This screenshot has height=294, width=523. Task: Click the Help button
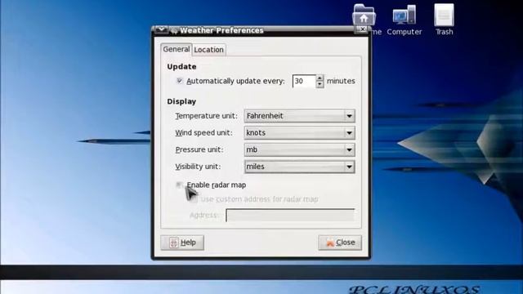182,243
